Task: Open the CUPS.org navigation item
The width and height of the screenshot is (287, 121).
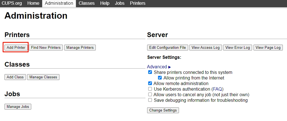Action: (12, 3)
